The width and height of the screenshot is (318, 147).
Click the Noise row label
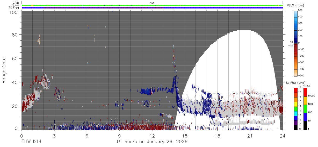point(15,5)
